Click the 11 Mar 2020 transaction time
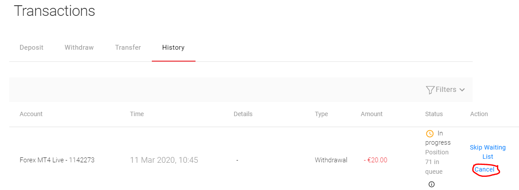The height and width of the screenshot is (190, 519). [164, 160]
